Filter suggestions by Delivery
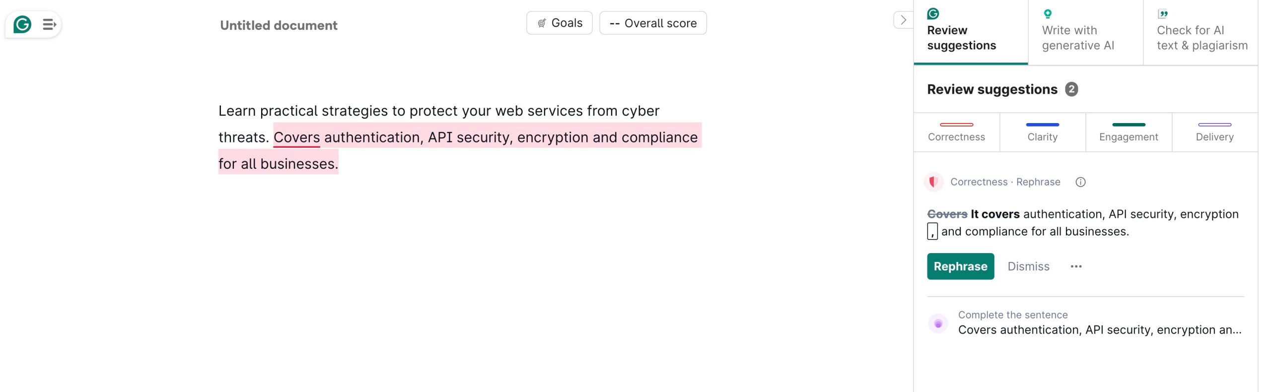 tap(1214, 132)
